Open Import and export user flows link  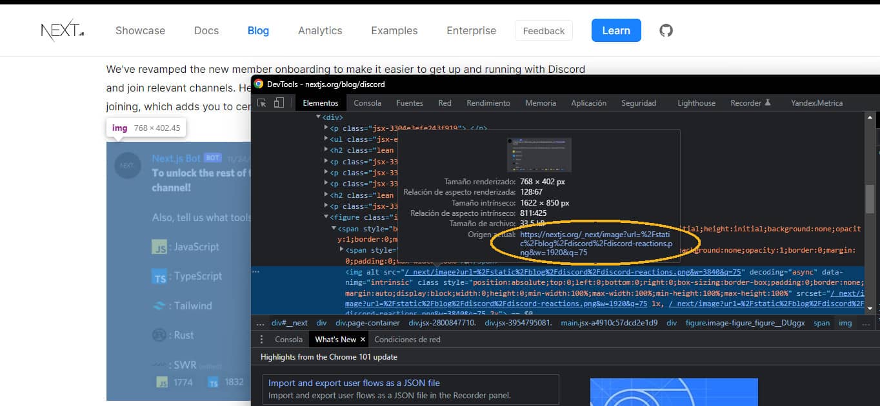point(354,383)
